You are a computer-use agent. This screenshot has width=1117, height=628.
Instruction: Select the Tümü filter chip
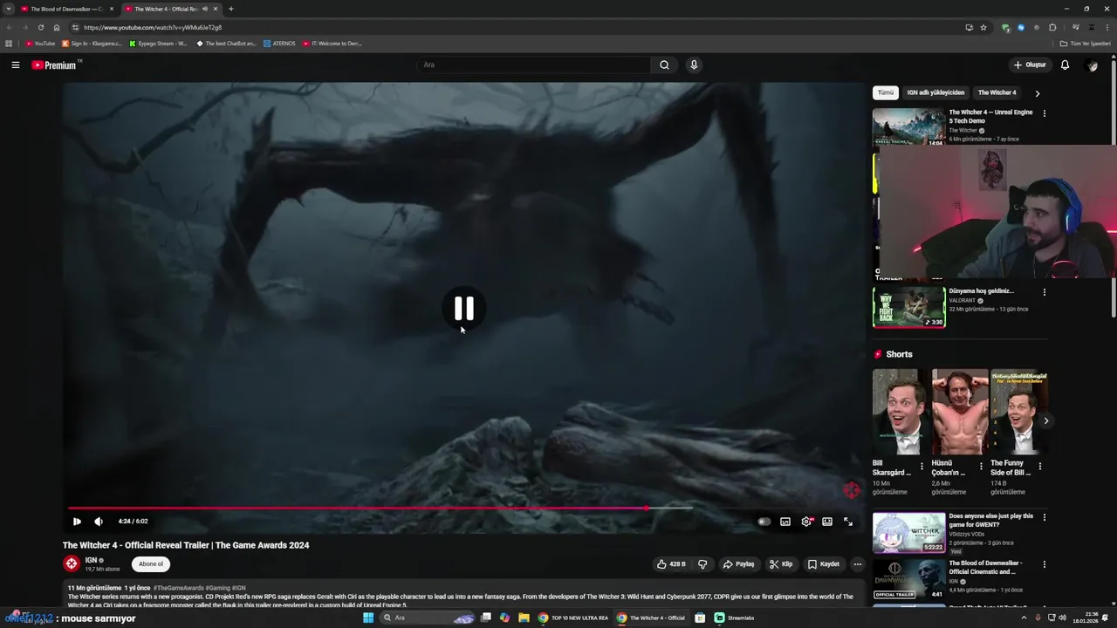click(x=886, y=92)
